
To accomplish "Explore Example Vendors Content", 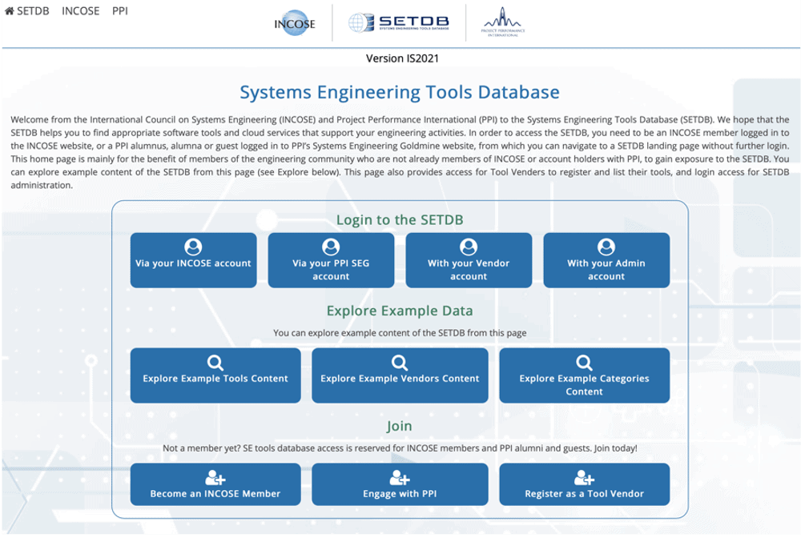I will [x=400, y=375].
